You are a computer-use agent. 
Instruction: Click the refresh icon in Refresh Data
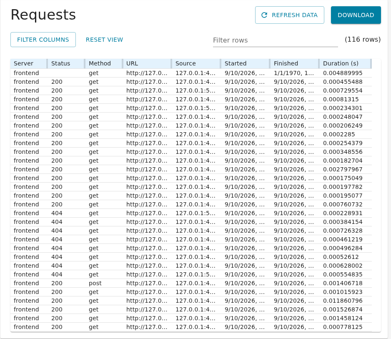[264, 15]
